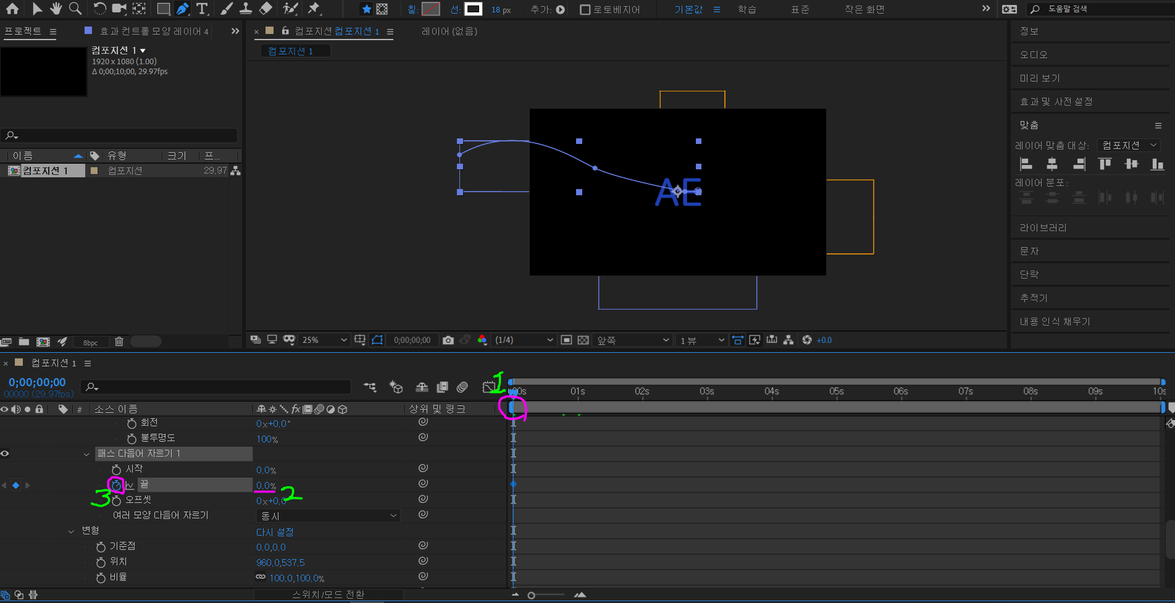The width and height of the screenshot is (1175, 603).
Task: Click the fill (칠) color swatch
Action: [431, 9]
